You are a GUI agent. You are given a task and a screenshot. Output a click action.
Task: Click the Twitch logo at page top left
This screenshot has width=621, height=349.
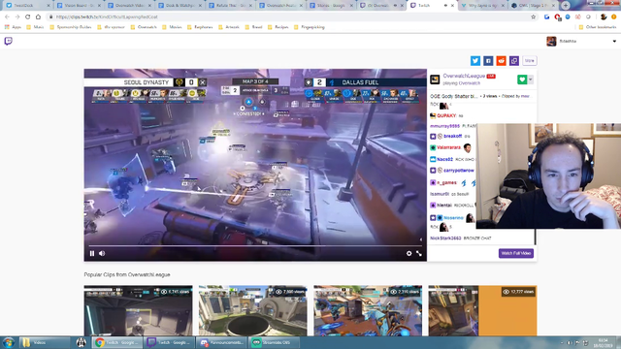(x=9, y=41)
